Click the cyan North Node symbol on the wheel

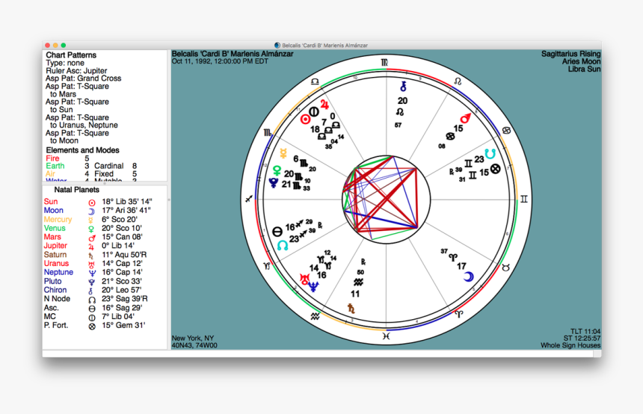[x=283, y=245]
